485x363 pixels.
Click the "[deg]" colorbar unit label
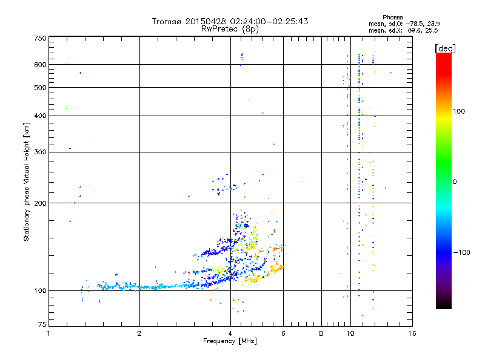[x=445, y=48]
